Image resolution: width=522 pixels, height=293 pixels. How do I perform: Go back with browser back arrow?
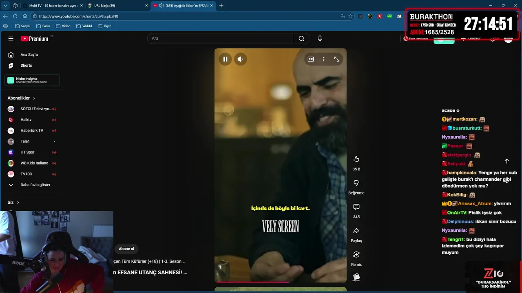click(5, 16)
